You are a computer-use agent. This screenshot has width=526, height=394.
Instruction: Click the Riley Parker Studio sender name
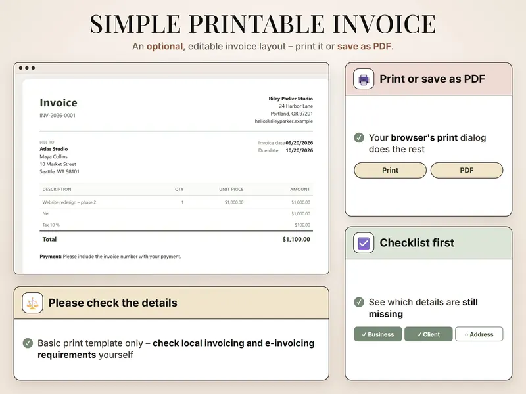(x=291, y=98)
